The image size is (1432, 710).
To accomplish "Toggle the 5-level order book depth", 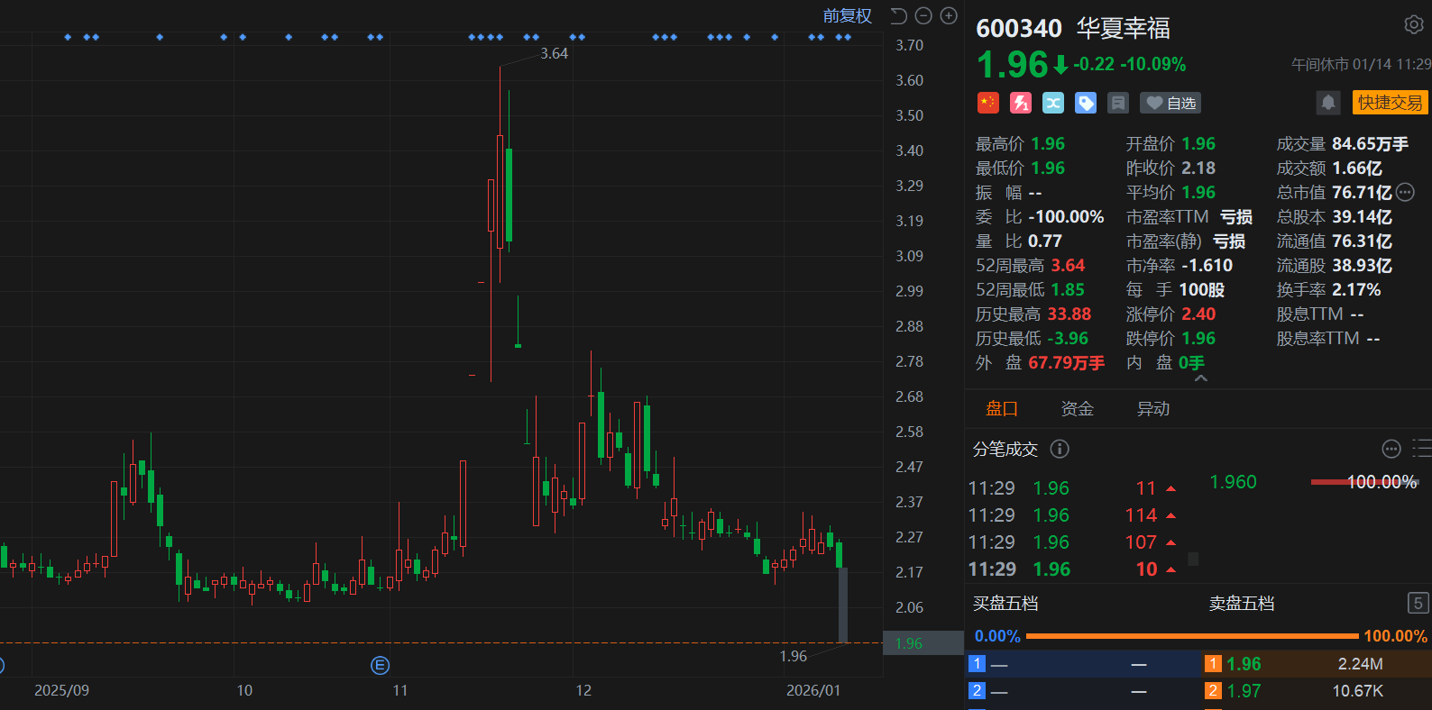I will click(1418, 603).
